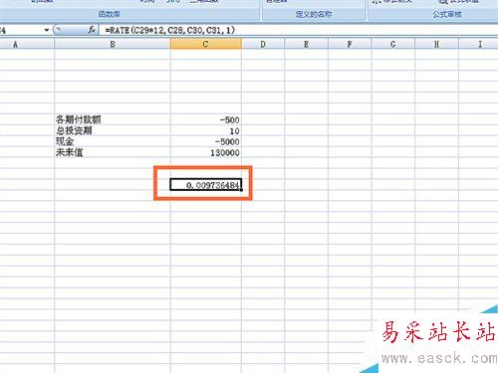Select the cell with value -500
498x373 pixels.
[x=206, y=119]
